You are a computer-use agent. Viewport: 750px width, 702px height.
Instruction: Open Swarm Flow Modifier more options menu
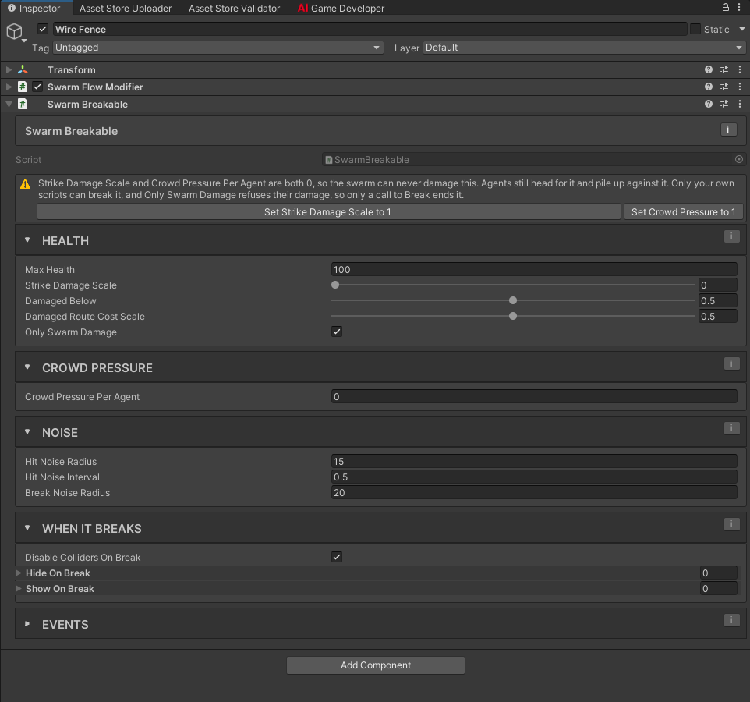tap(740, 87)
